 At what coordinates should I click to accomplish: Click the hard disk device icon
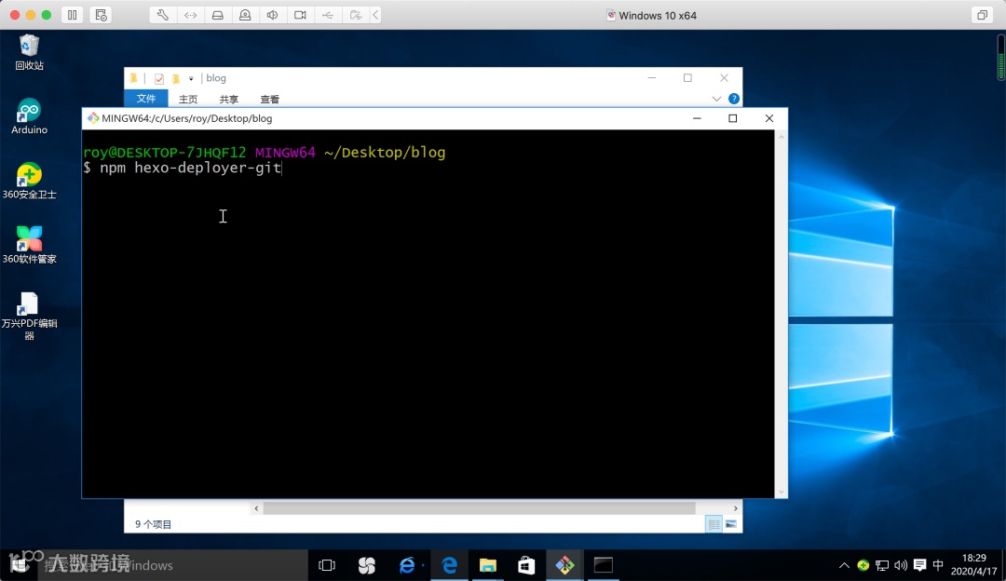click(x=217, y=15)
